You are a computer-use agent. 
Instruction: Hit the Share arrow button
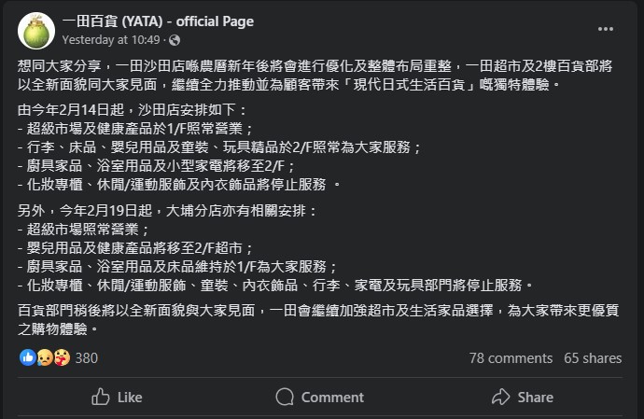tap(523, 397)
